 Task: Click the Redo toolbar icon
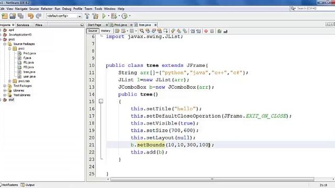[x=39, y=16]
